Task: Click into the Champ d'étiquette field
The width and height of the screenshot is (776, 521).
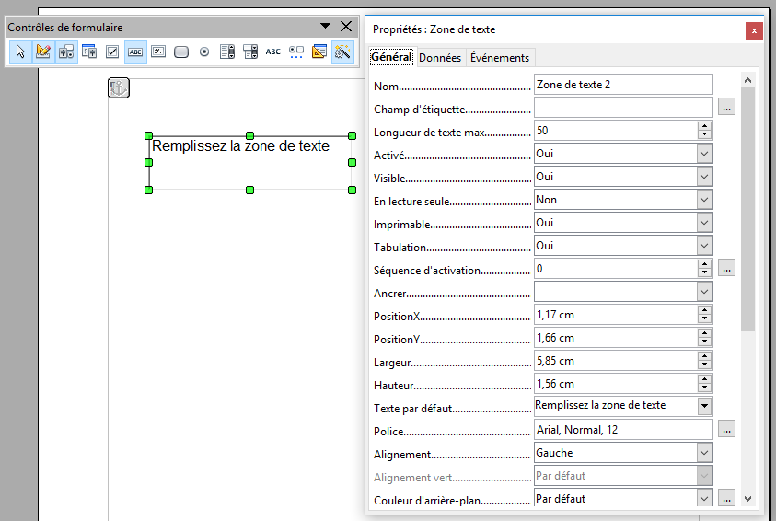Action: click(x=623, y=108)
